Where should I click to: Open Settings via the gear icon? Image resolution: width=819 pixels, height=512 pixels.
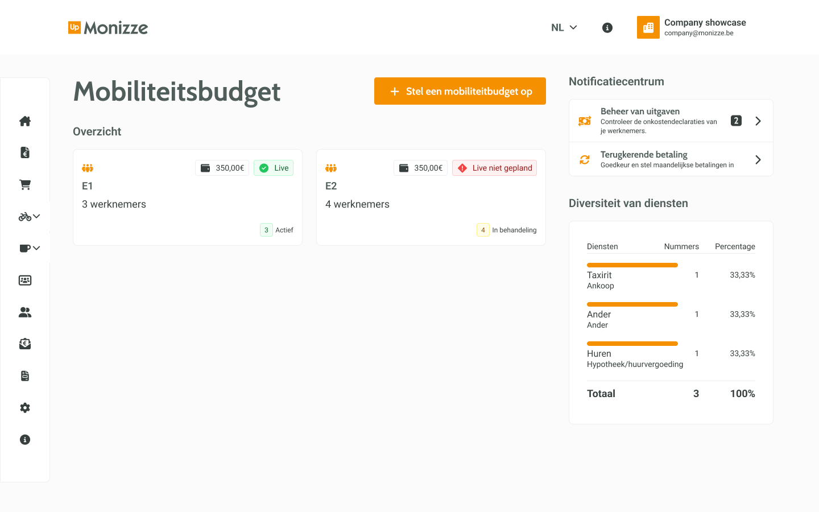click(24, 407)
